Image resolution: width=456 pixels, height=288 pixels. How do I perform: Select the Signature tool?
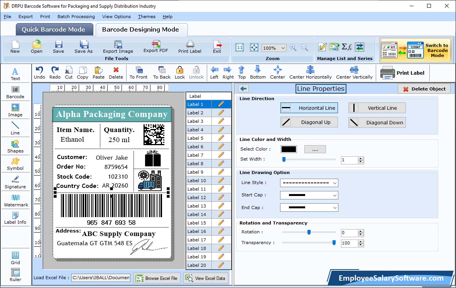[x=15, y=183]
